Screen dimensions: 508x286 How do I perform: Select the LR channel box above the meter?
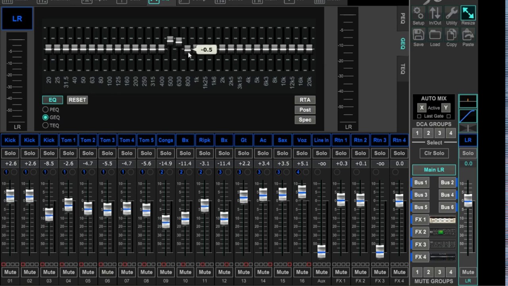(x=17, y=19)
